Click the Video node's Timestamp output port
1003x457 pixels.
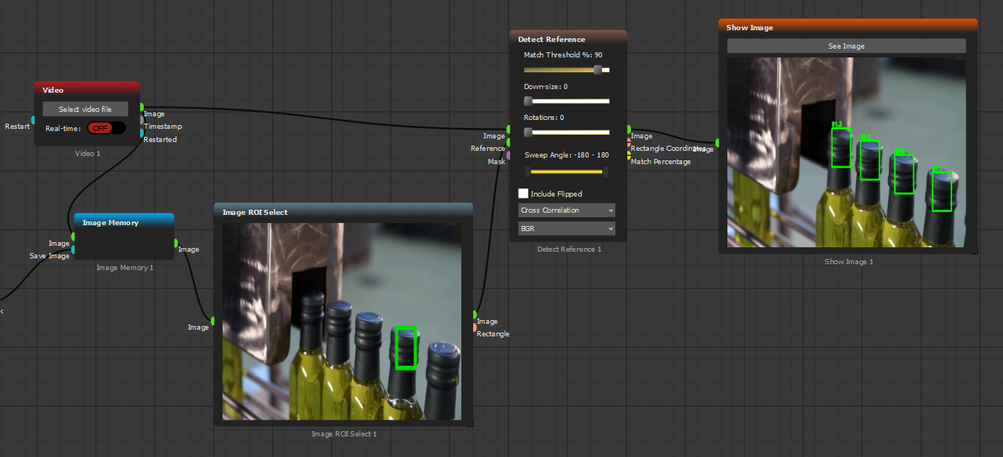point(141,120)
